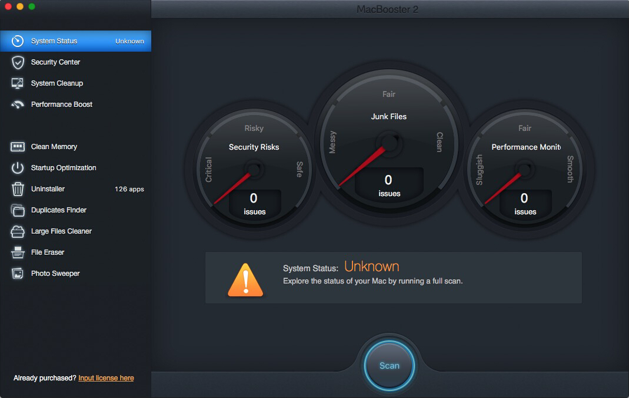Click the File Eraser shredder icon
Viewport: 629px width, 398px height.
(18, 252)
